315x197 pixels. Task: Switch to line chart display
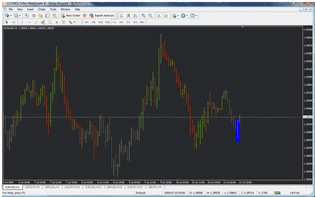(x=136, y=16)
